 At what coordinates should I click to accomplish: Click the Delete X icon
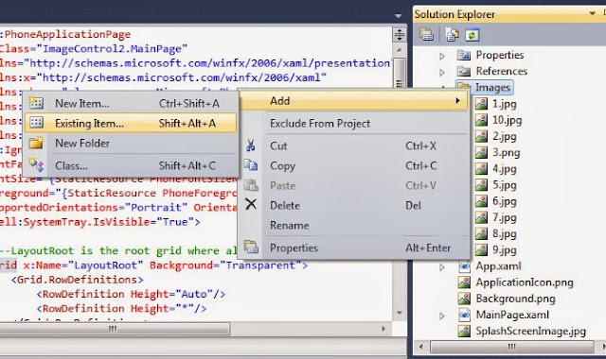[251, 204]
